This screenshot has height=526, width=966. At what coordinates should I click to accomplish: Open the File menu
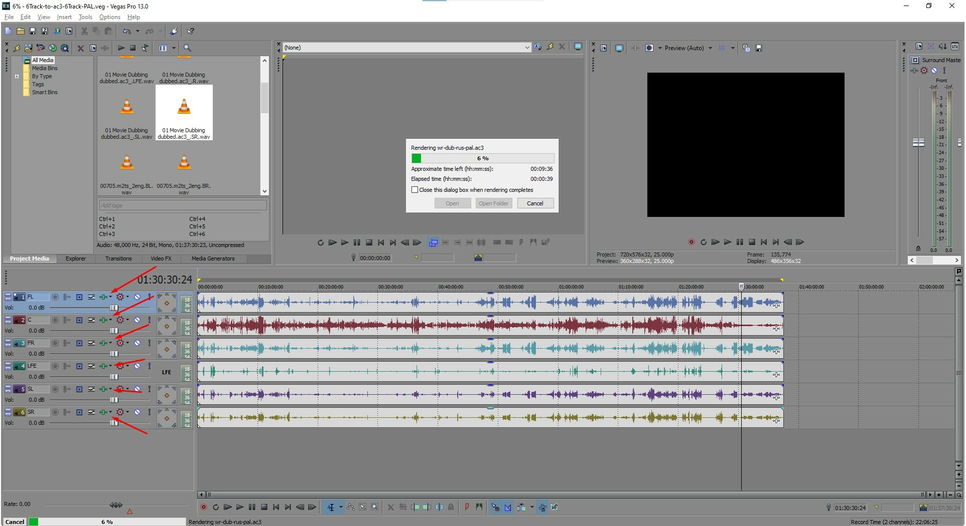[x=9, y=17]
